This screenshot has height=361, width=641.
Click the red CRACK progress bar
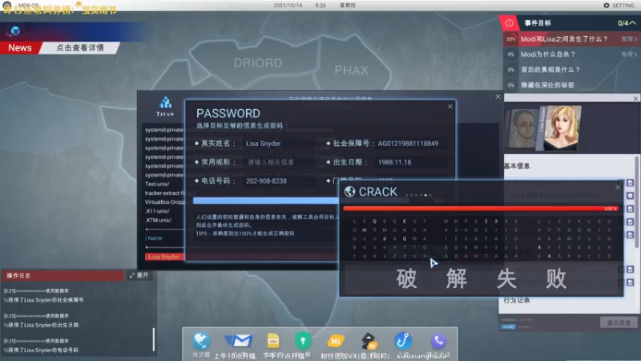pos(481,209)
